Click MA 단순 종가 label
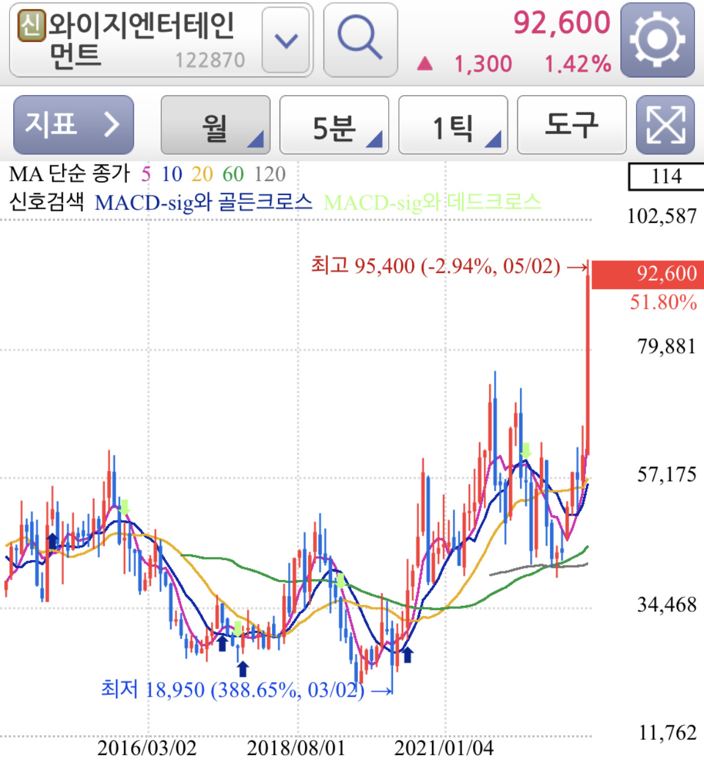704x764 pixels. (69, 174)
